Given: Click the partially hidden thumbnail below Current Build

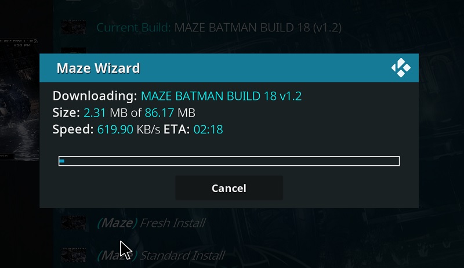Looking at the screenshot, I should click(x=74, y=50).
